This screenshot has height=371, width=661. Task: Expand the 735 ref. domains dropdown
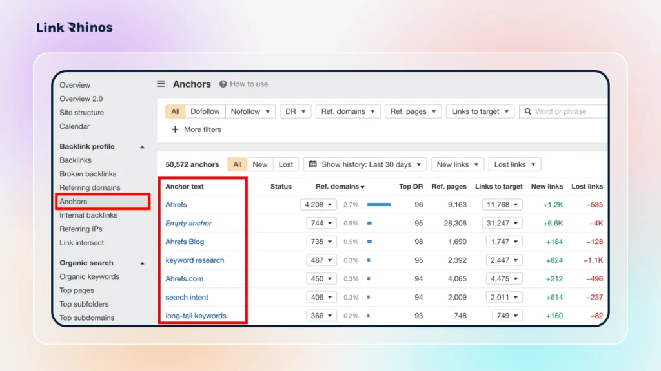(321, 242)
